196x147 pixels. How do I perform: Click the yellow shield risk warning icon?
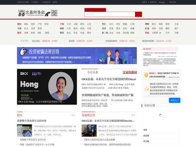[146, 75]
